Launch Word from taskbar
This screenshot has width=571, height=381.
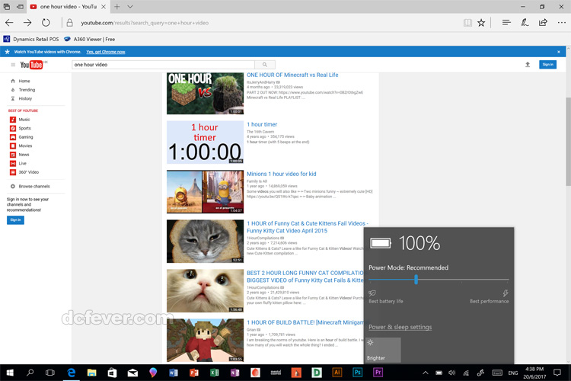[x=174, y=373]
